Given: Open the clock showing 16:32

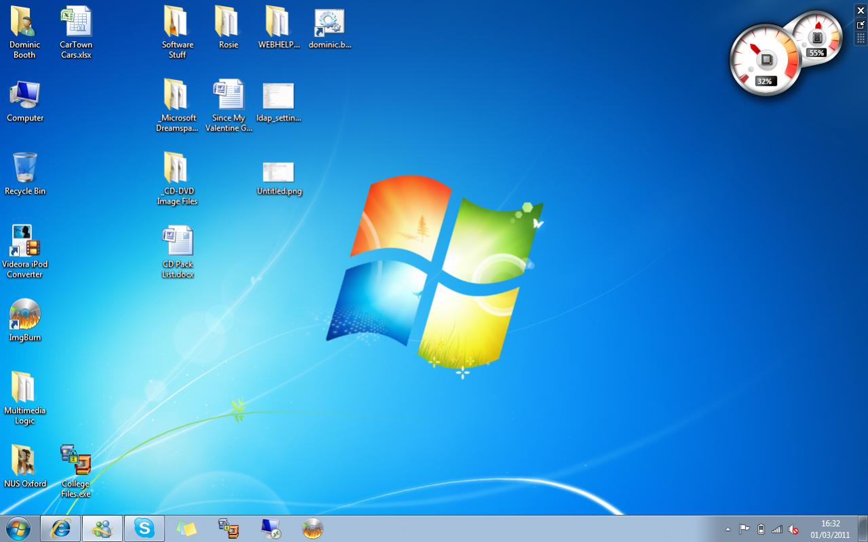Looking at the screenshot, I should tap(831, 529).
